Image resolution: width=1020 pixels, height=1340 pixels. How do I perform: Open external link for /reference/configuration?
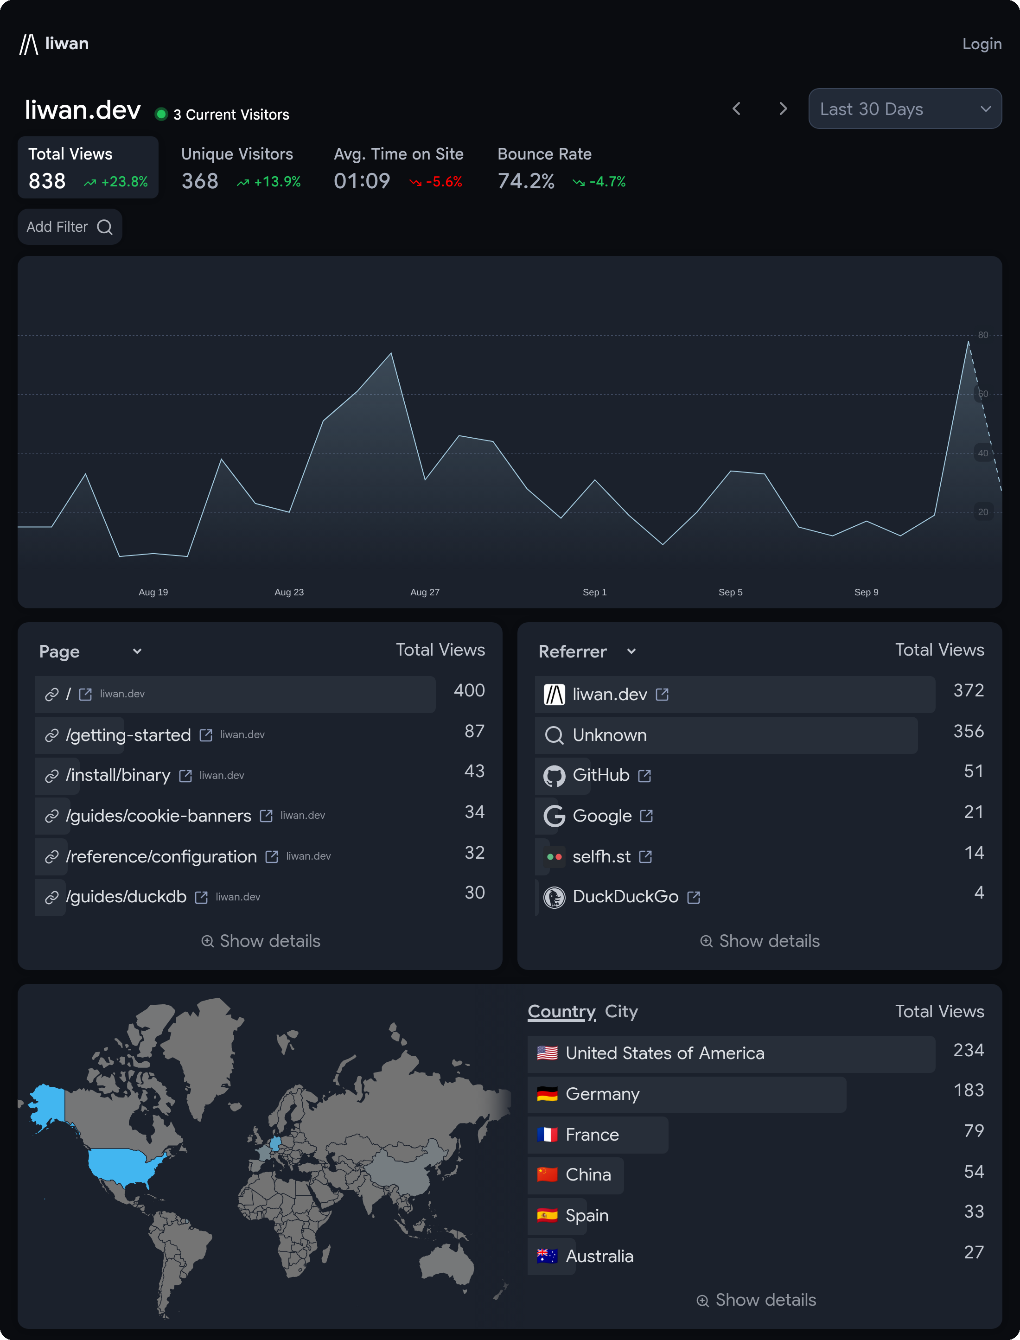[272, 857]
